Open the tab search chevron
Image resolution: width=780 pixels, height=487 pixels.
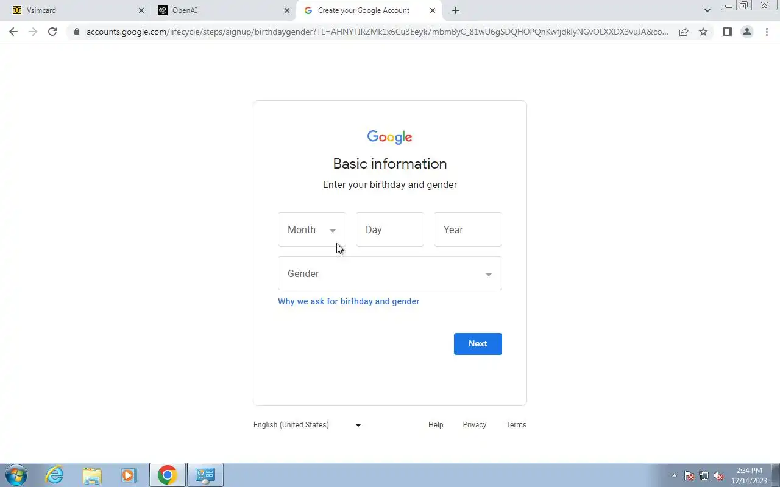[x=707, y=10]
